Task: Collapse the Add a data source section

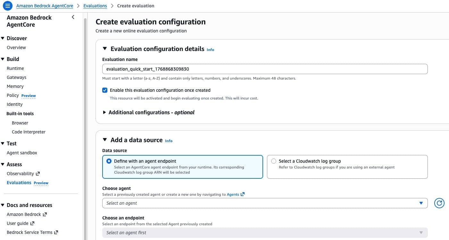Action: (x=104, y=140)
